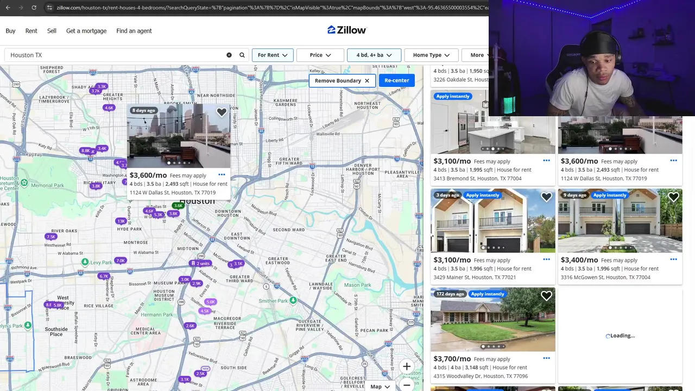Open the Rent menu

31,31
